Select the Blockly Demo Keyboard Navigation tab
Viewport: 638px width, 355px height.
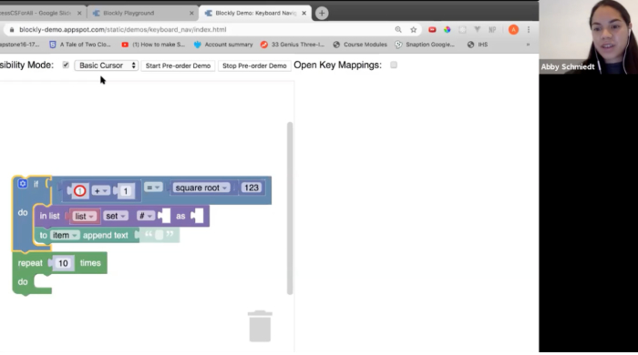[x=254, y=13]
